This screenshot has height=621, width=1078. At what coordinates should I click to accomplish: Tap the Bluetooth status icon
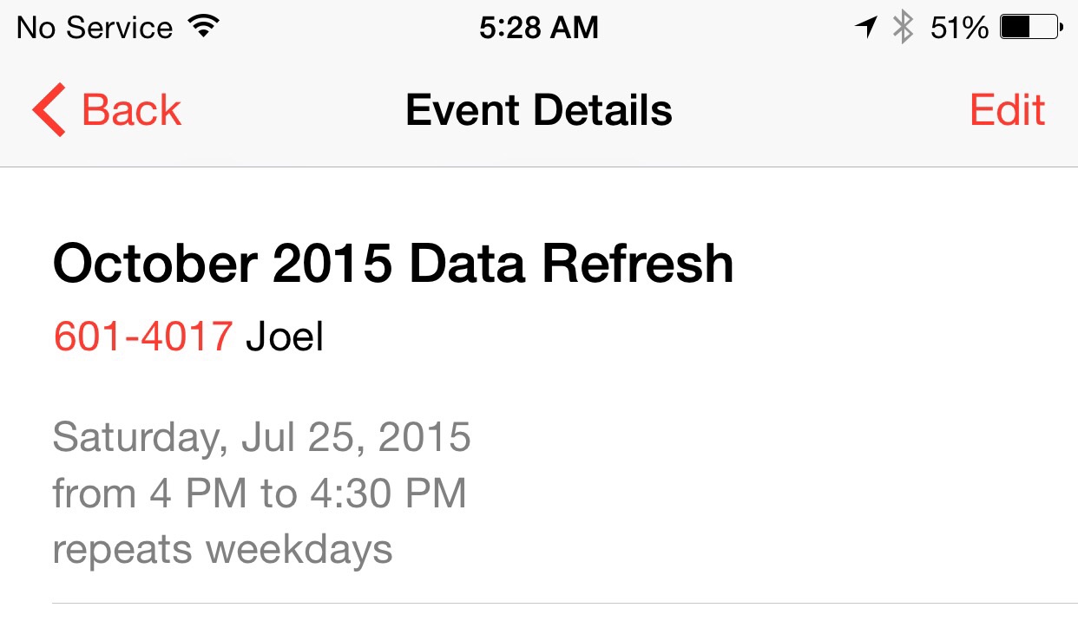tap(904, 28)
